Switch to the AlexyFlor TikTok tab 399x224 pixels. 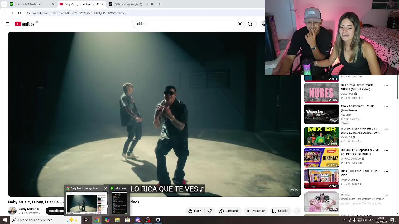pos(128,4)
